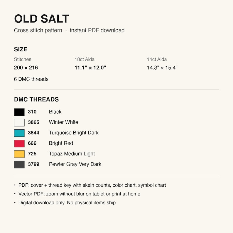Click the Turquoise Bright Dark name
The height and width of the screenshot is (233, 233).
click(74, 133)
